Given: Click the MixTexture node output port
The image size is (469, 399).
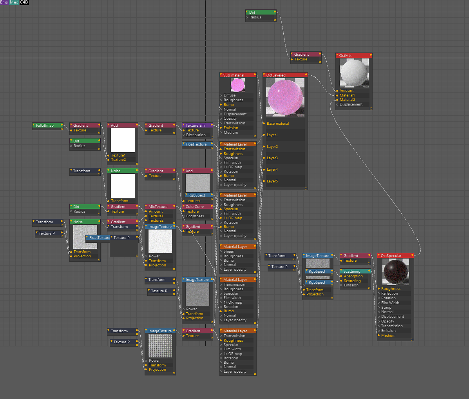Looking at the screenshot, I should (174, 206).
